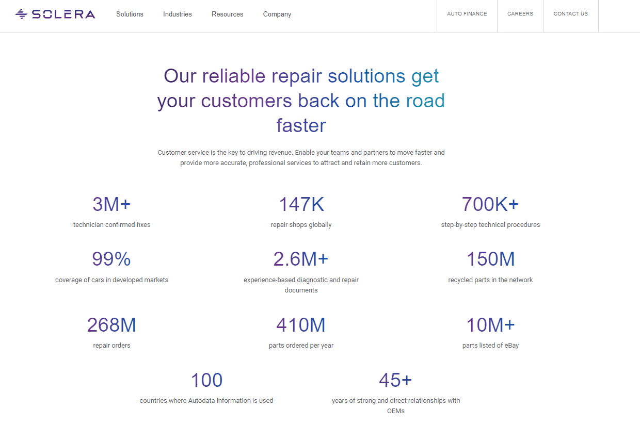Select the 700K+ statistic
Screen dimensions: 640x425
click(x=490, y=205)
